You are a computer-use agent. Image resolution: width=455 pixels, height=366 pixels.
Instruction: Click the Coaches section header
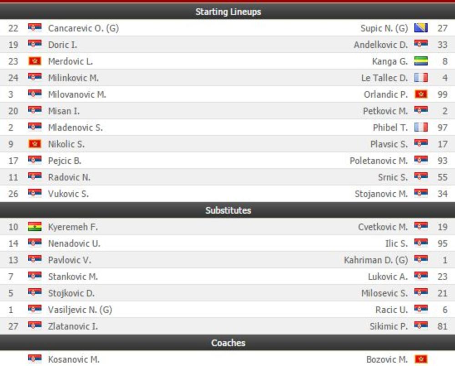click(x=228, y=343)
